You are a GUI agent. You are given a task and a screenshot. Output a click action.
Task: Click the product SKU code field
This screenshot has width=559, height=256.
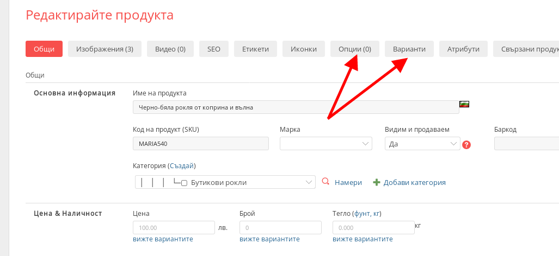pyautogui.click(x=201, y=144)
